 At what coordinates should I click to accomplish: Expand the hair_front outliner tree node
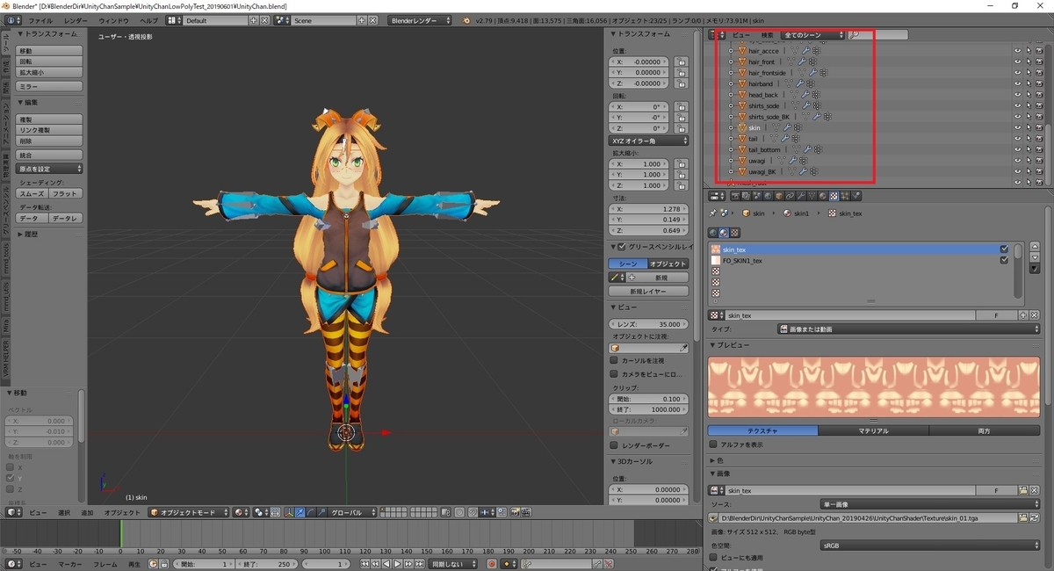pos(731,61)
